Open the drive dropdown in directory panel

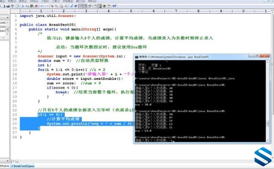[x=7, y=17]
